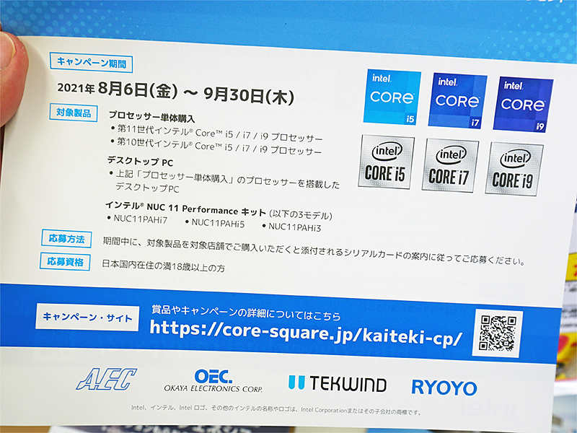Click the AEC logo
The image size is (577, 433).
coord(106,379)
